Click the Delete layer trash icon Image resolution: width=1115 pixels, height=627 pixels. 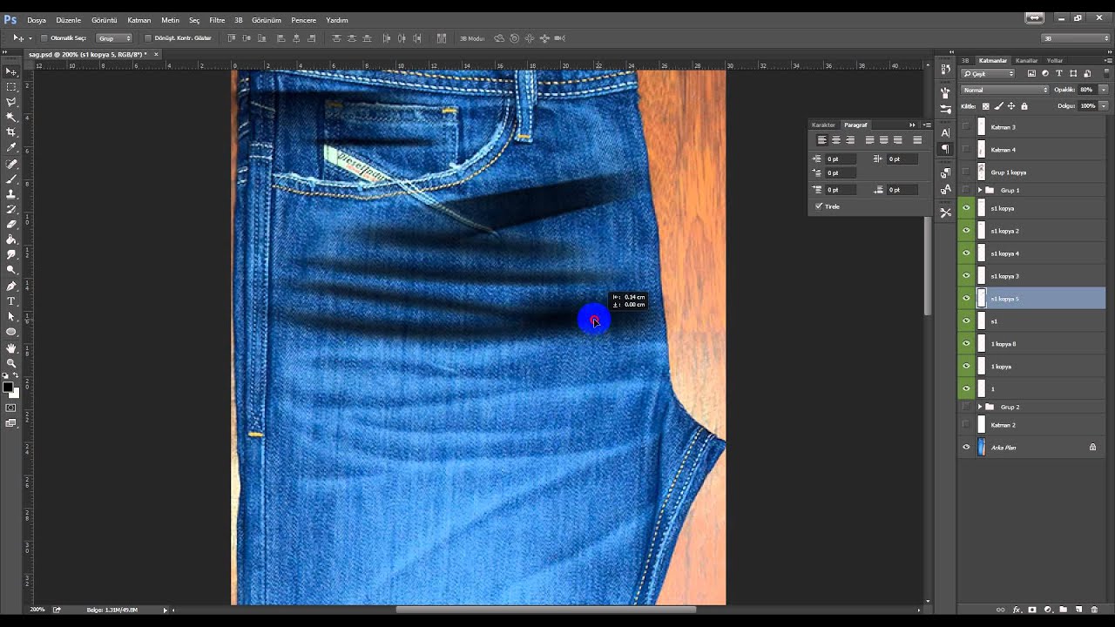point(1093,610)
